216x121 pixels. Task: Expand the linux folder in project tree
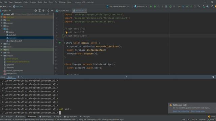(x=2, y=44)
